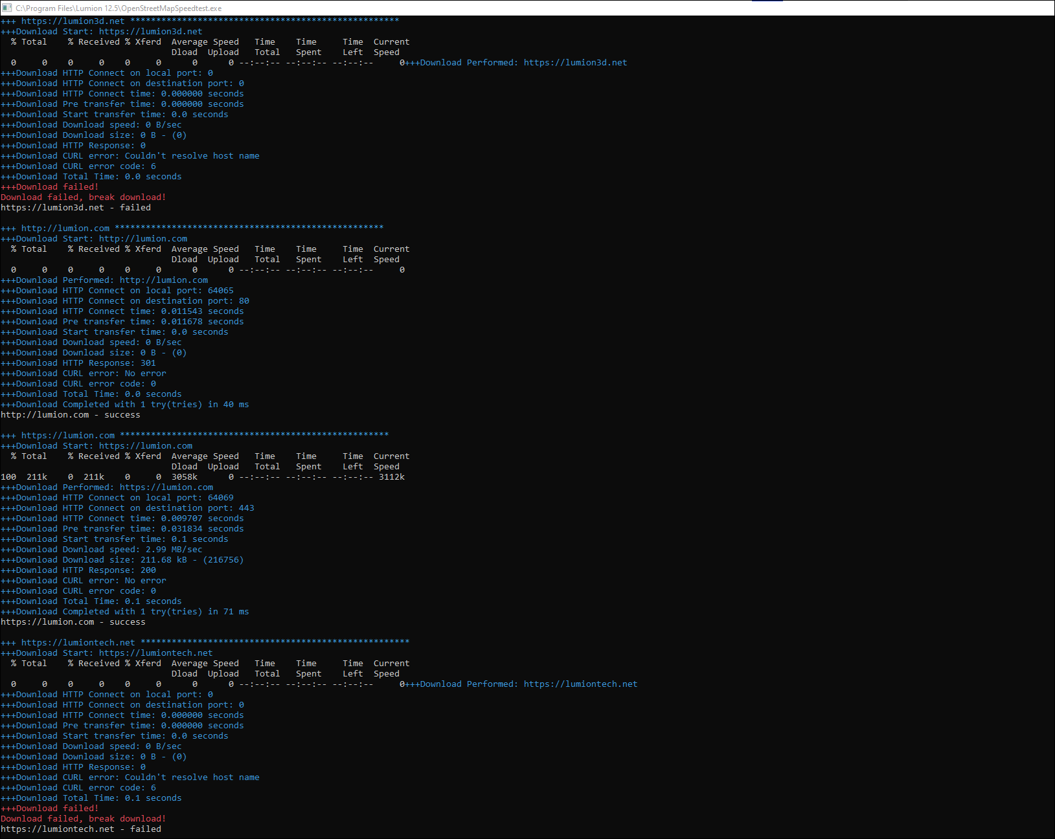Click the 'Download speed: 2.99 MB/sec' line
1055x839 pixels.
102,550
